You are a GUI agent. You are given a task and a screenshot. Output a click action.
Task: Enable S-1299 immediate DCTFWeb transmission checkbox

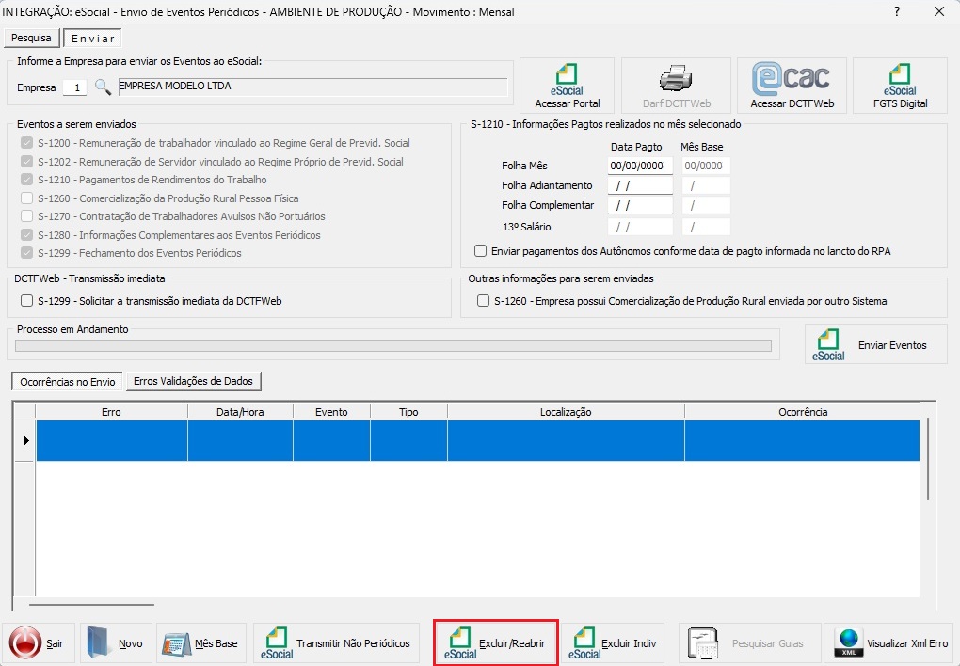[x=26, y=301]
